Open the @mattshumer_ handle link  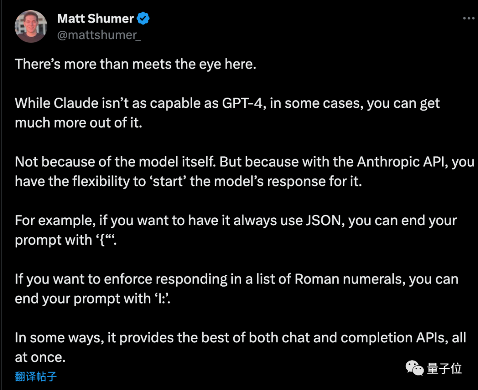pos(99,35)
